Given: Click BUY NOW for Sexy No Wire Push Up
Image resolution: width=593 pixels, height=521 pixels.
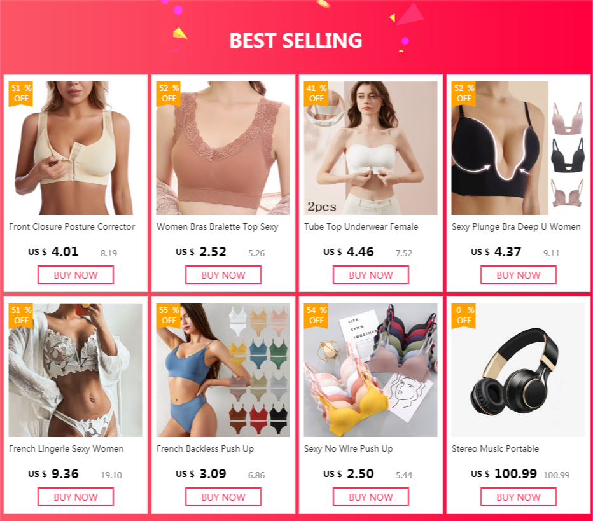Looking at the screenshot, I should pyautogui.click(x=370, y=497).
